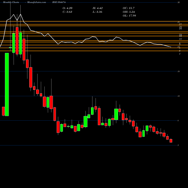Select the close value 'C: 3.63'

point(67,12)
